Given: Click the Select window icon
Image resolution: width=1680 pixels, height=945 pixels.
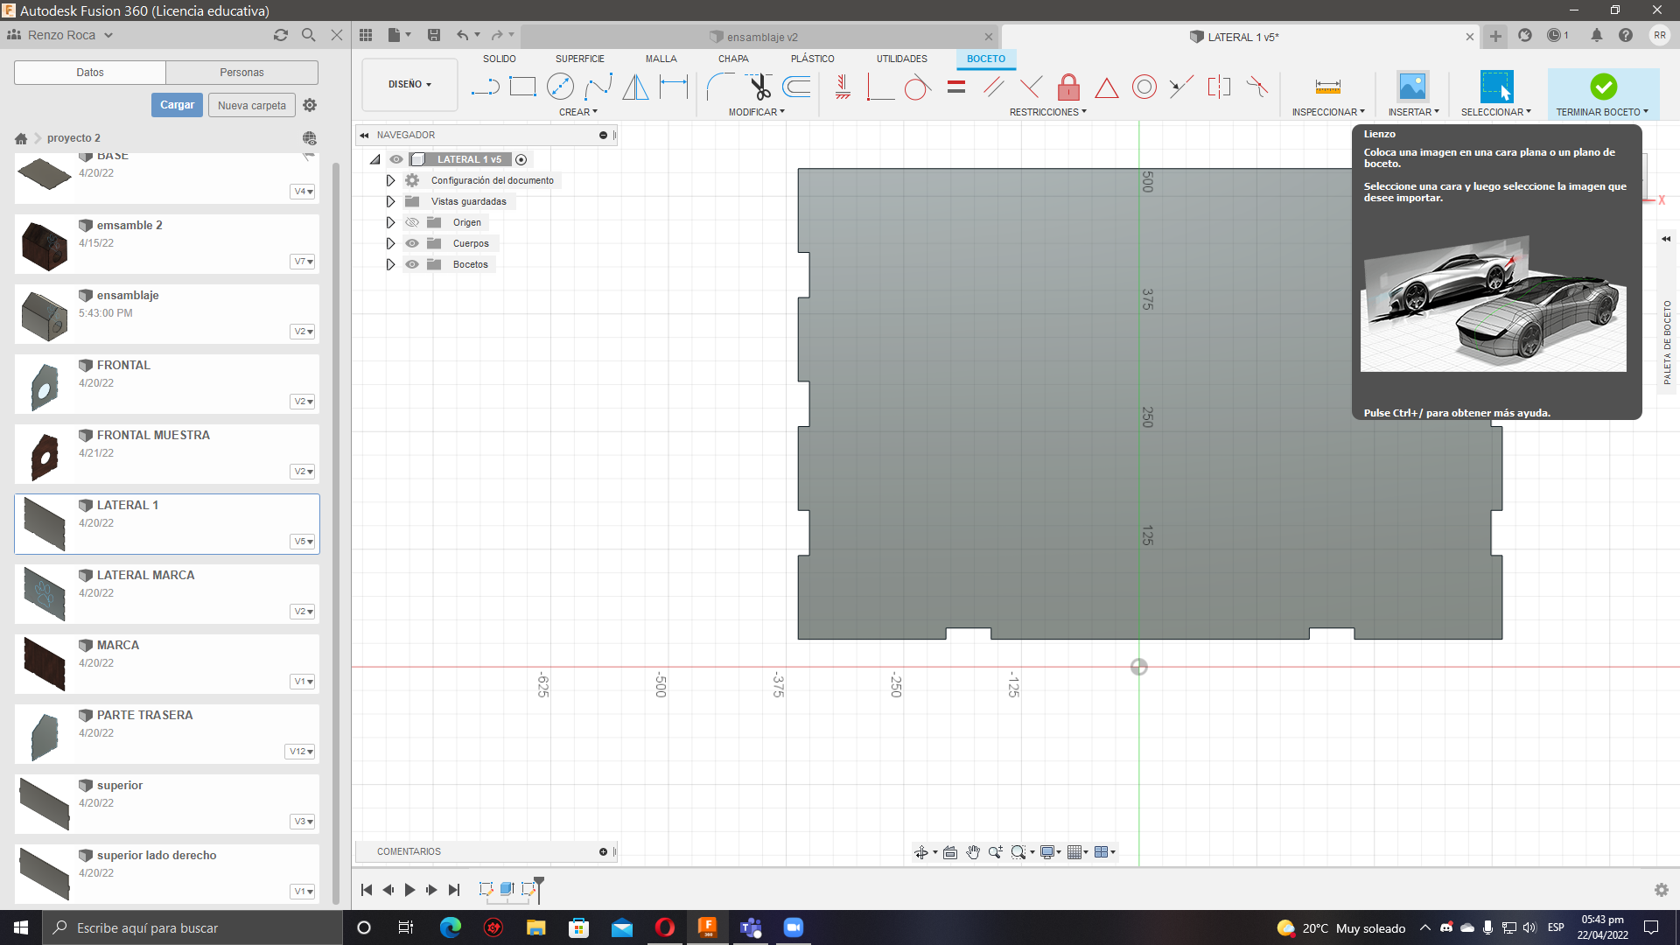Looking at the screenshot, I should pos(1496,87).
